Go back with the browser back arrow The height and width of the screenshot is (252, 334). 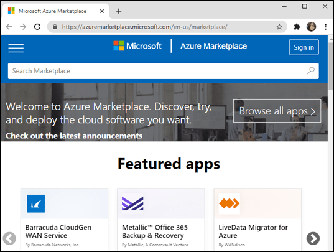(9, 27)
